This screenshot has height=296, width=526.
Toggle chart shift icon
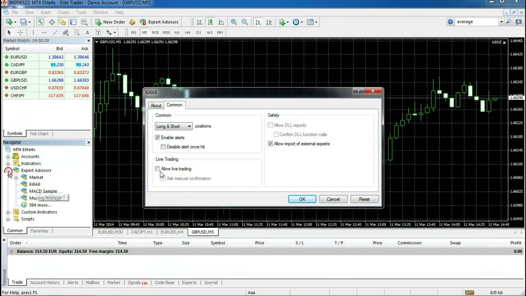pos(269,22)
